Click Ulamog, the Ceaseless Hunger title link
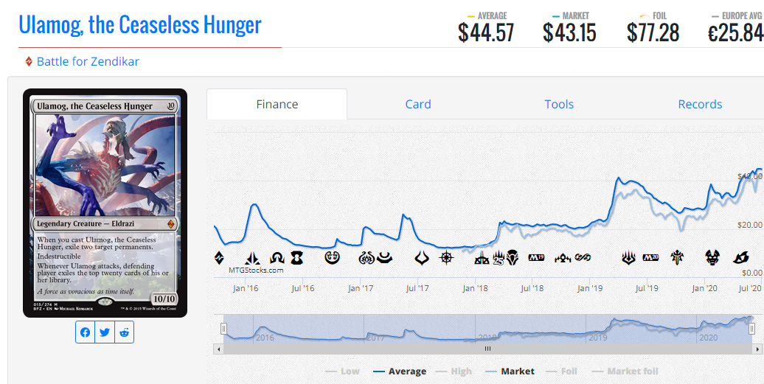764x384 pixels. [140, 24]
